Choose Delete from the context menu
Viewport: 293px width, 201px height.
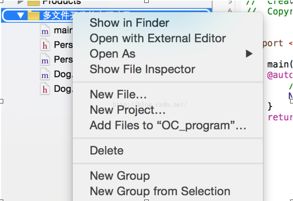click(107, 150)
